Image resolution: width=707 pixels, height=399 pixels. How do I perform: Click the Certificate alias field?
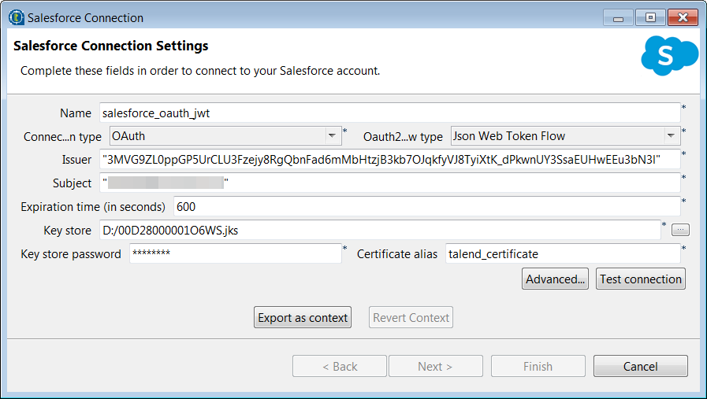pyautogui.click(x=562, y=254)
